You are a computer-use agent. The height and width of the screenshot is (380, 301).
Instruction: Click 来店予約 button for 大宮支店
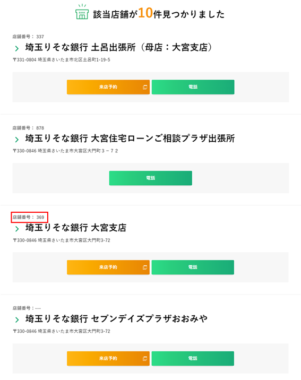tap(108, 267)
